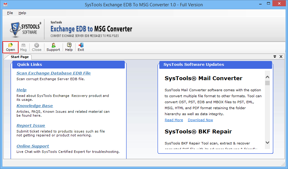Click the SysTools Software logo
This screenshot has height=169, width=288.
(x=25, y=29)
